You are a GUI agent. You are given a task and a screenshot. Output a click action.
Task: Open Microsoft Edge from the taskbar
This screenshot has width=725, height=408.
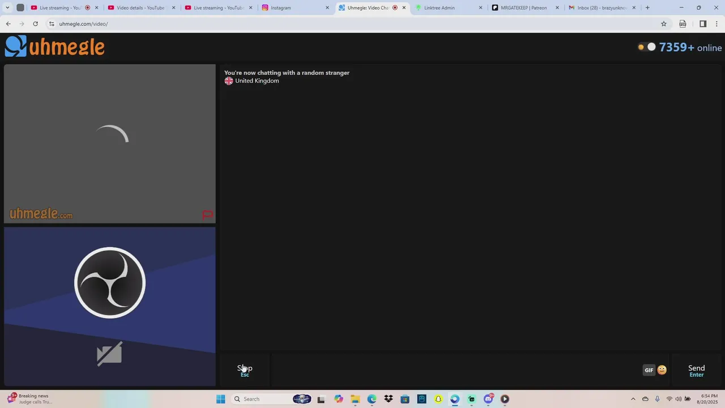372,399
